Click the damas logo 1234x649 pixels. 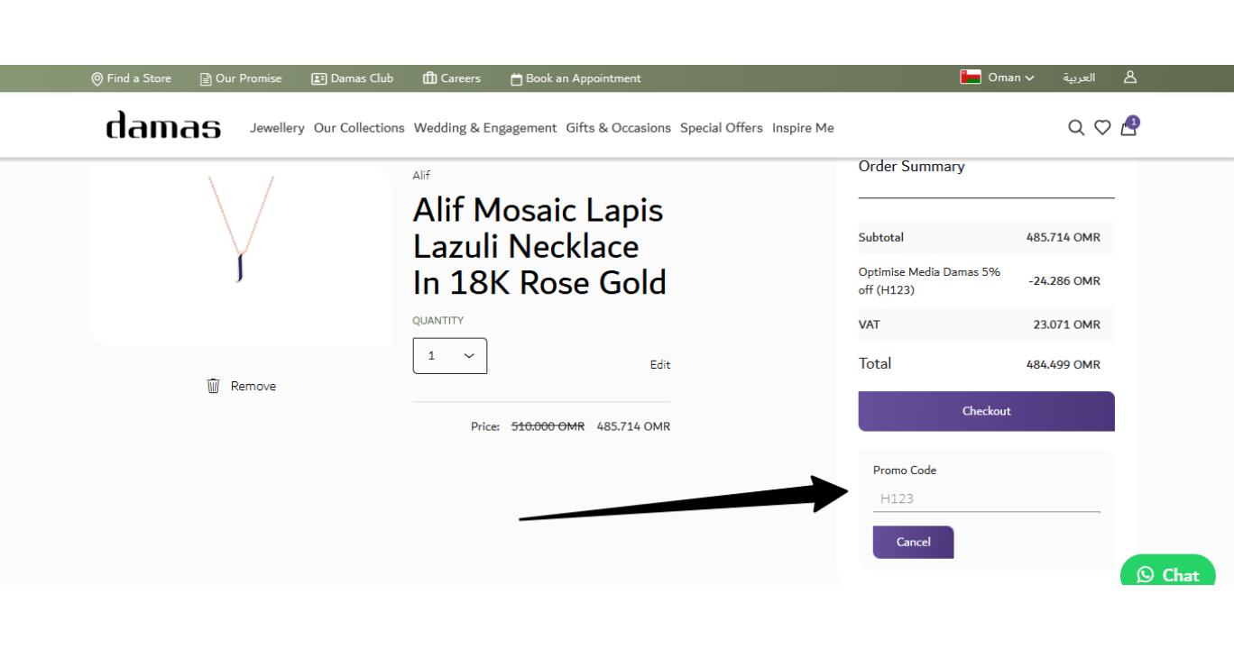(x=163, y=125)
